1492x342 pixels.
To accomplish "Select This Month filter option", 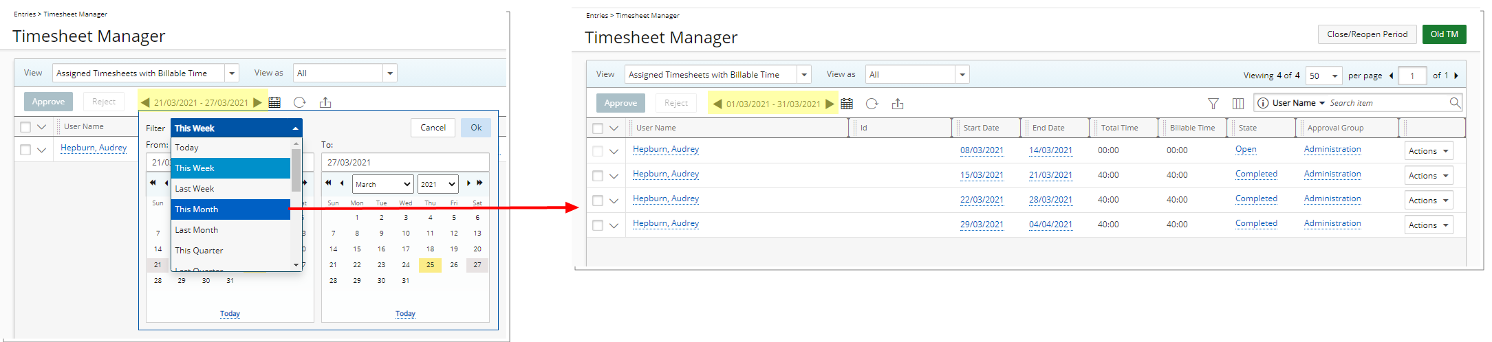I will [230, 209].
